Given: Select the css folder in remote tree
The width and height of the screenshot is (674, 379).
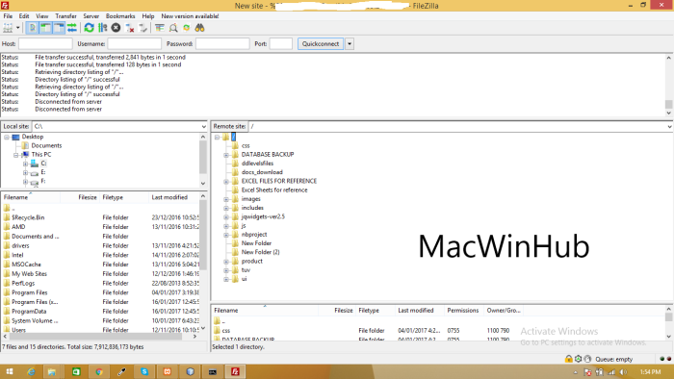Looking at the screenshot, I should (246, 146).
